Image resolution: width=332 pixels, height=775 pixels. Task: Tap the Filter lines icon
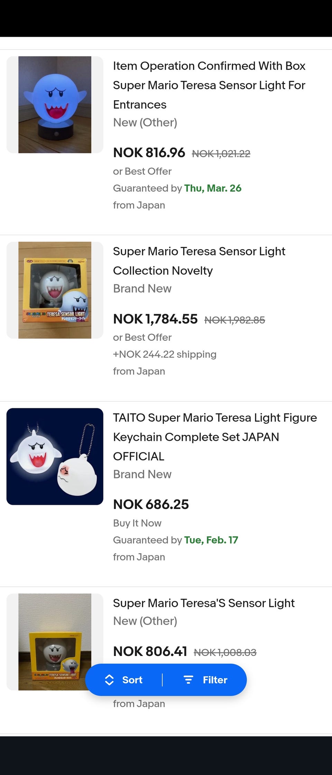(x=188, y=680)
